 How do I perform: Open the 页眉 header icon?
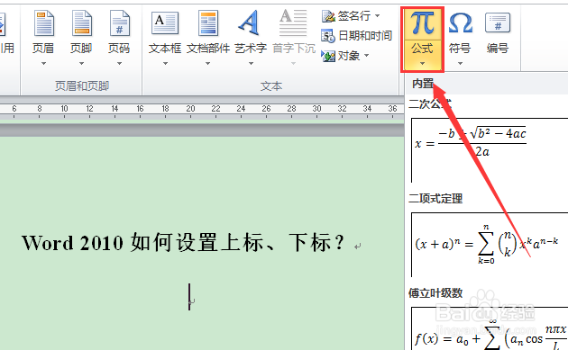point(43,23)
